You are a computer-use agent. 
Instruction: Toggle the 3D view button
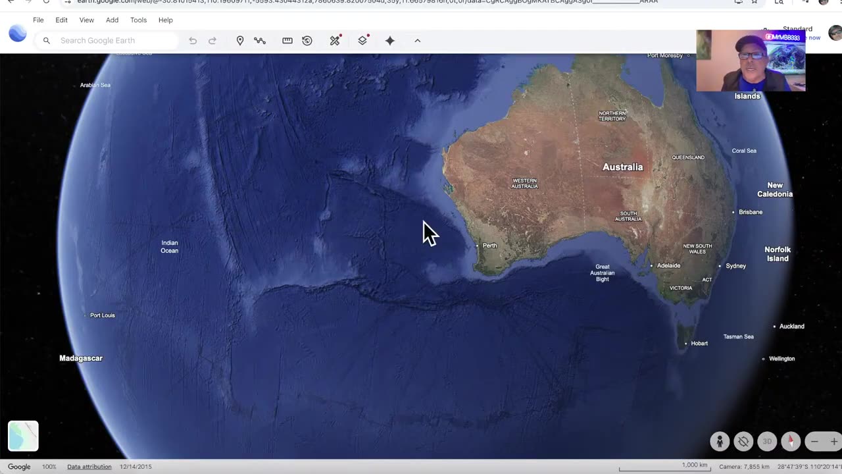coord(767,442)
